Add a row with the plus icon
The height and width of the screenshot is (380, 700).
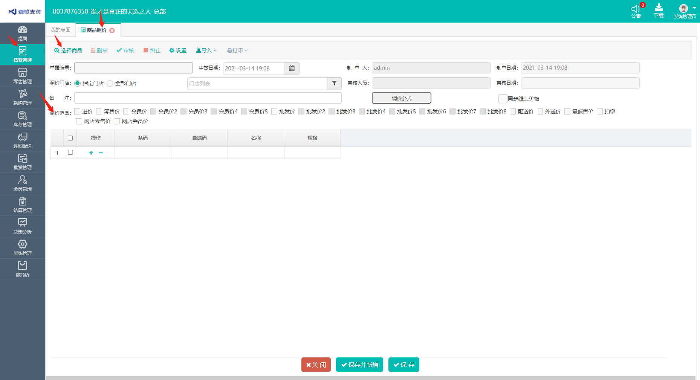click(x=91, y=153)
